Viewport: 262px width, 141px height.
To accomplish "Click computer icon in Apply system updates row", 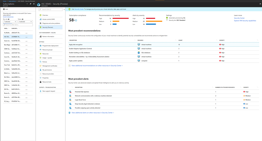I will pos(139,61).
